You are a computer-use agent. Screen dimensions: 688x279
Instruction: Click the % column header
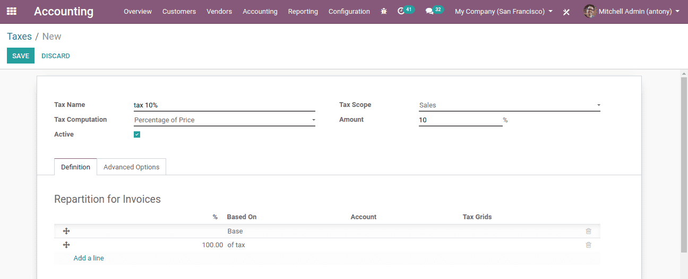tap(215, 217)
